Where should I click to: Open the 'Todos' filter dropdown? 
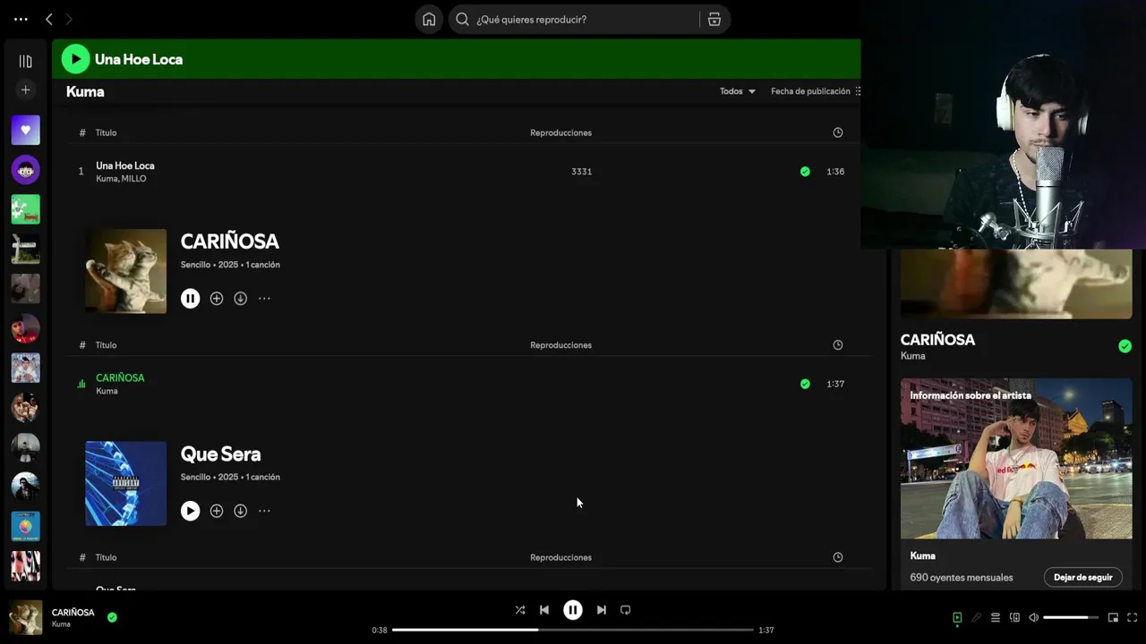pos(737,91)
